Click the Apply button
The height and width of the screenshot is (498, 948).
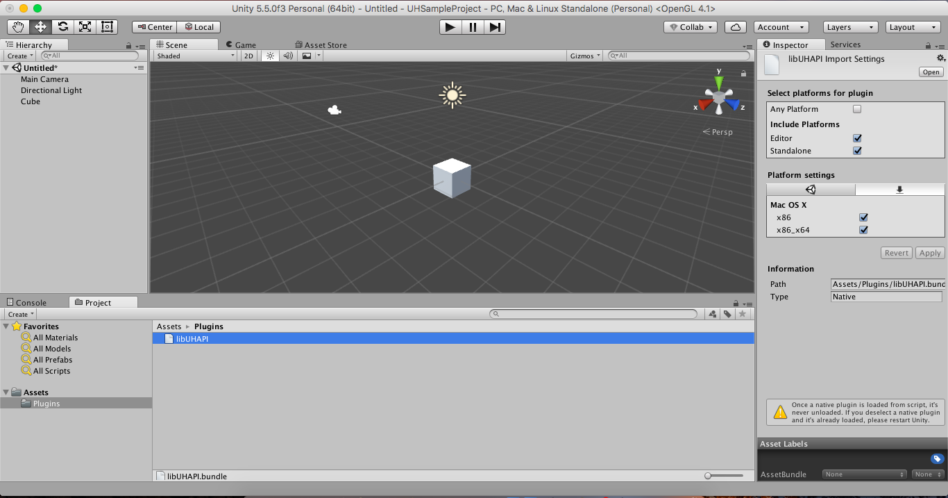(930, 253)
